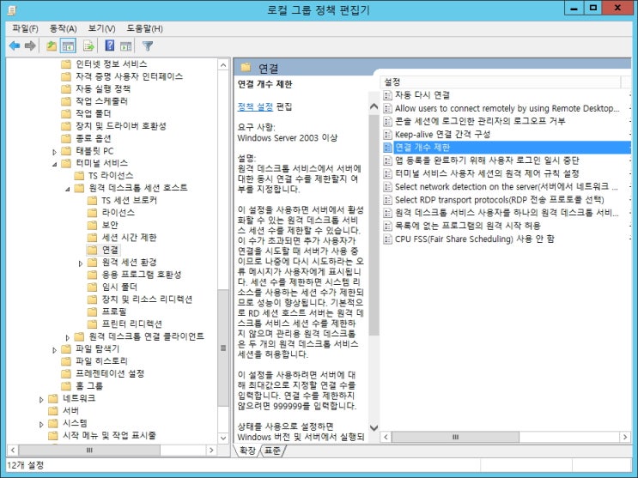Click the folder icon next to 보안

(x=93, y=225)
